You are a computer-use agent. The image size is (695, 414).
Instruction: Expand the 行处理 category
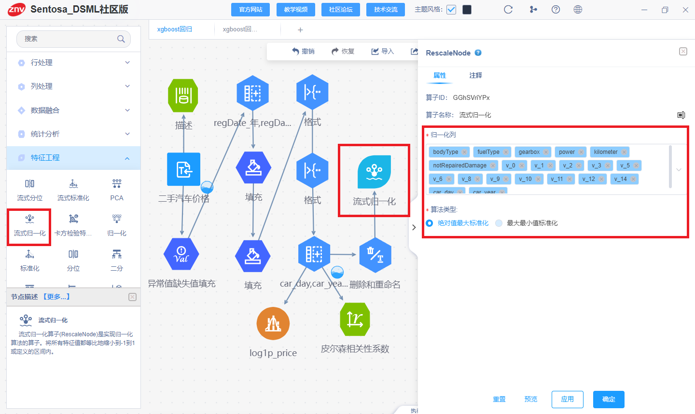click(73, 63)
